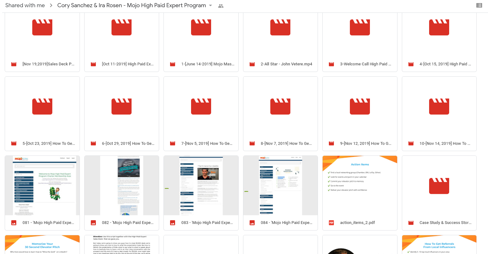Screen dimensions: 488x254
Task: Open 5-[Oct 23, 2019] How To Ge... preview
Action: [42, 106]
